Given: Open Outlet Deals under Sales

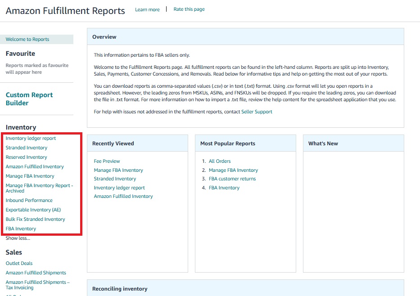Looking at the screenshot, I should click(x=19, y=263).
